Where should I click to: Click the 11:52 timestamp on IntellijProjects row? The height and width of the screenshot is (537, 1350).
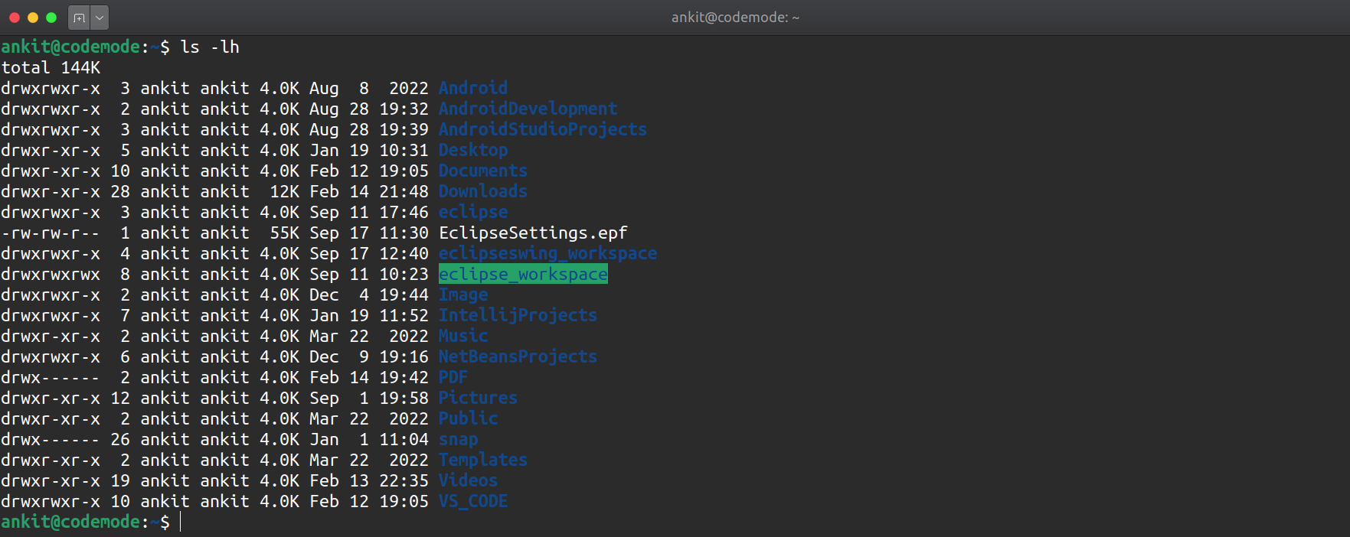coord(404,315)
